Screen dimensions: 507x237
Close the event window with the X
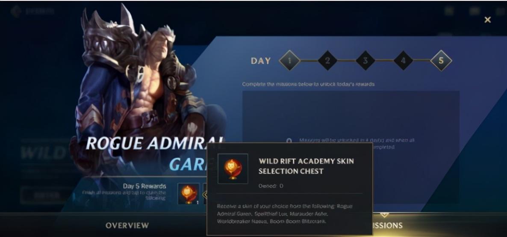(488, 20)
